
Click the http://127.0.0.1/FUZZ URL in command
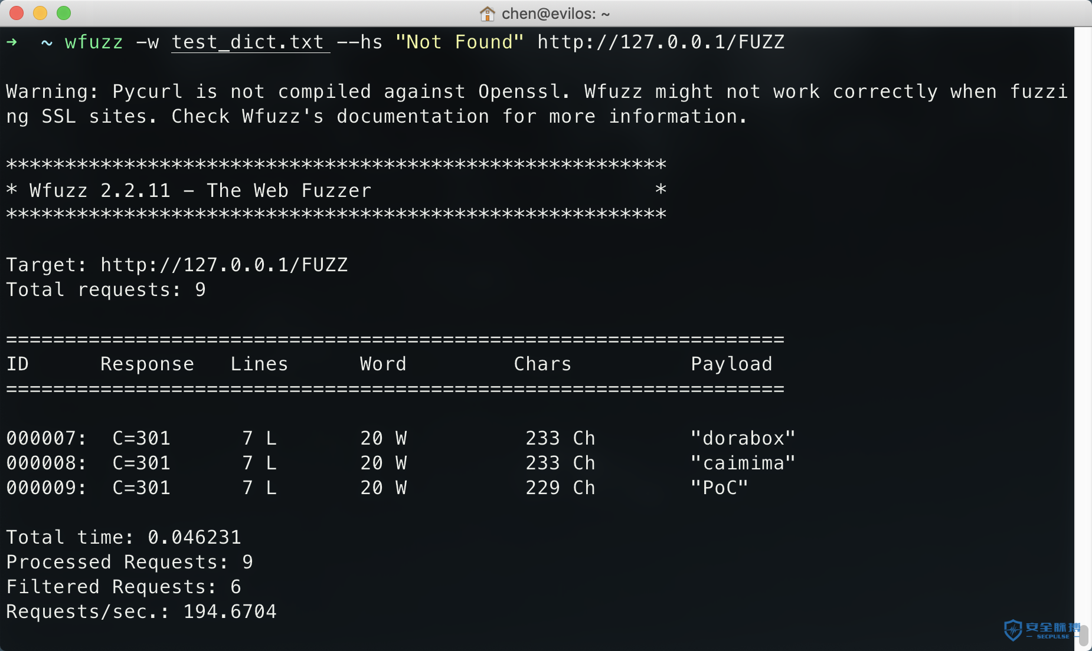(661, 42)
